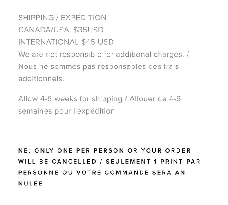Click 'SEULEMENT 1 PRINT PAR' text

tap(153, 162)
